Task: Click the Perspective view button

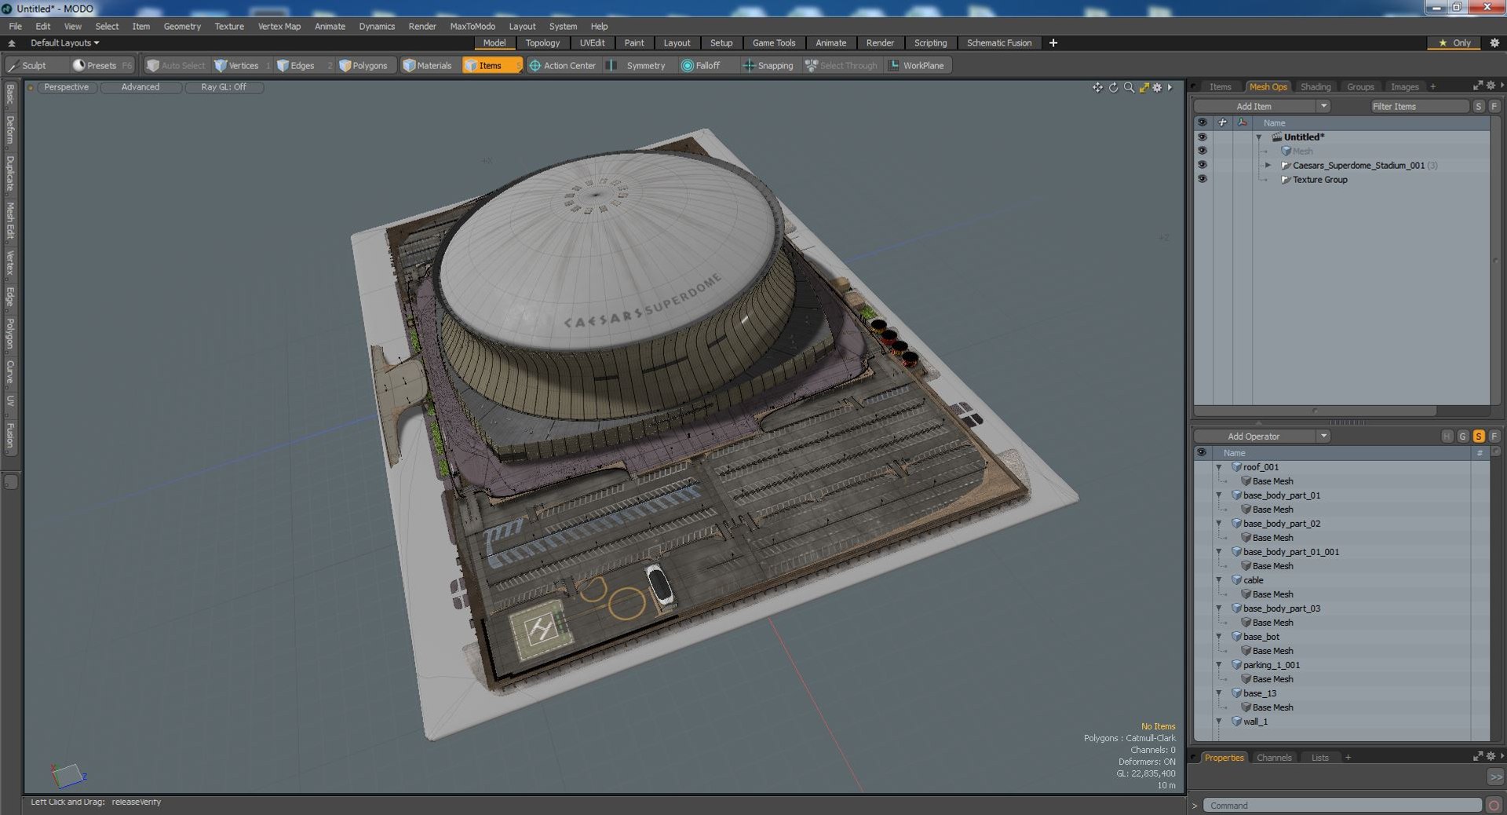Action: coord(66,87)
